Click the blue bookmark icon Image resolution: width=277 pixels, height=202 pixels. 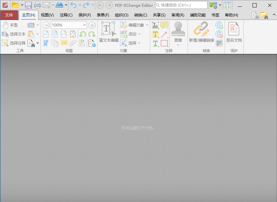(46, 43)
